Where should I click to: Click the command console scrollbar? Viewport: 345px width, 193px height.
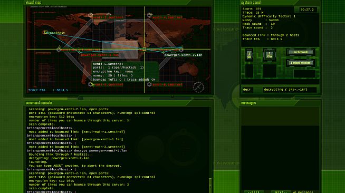(210, 185)
